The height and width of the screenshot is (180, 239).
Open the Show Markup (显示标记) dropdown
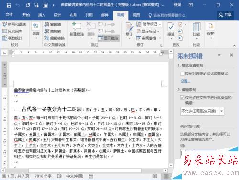(x=148, y=31)
